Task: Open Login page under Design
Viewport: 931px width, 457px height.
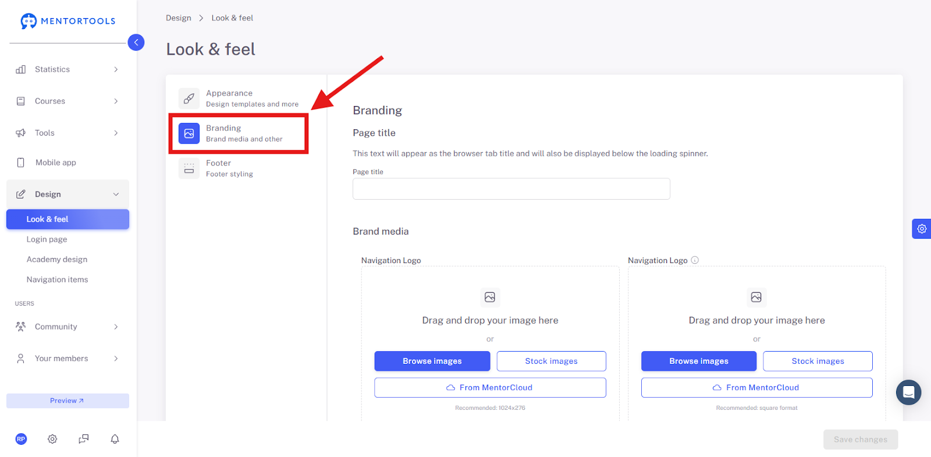Action: click(x=47, y=239)
